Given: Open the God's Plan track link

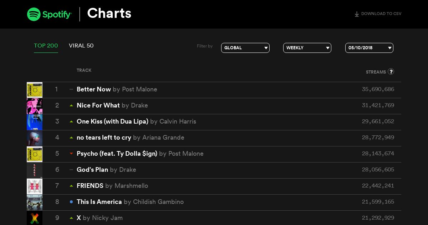Looking at the screenshot, I should click(x=92, y=170).
